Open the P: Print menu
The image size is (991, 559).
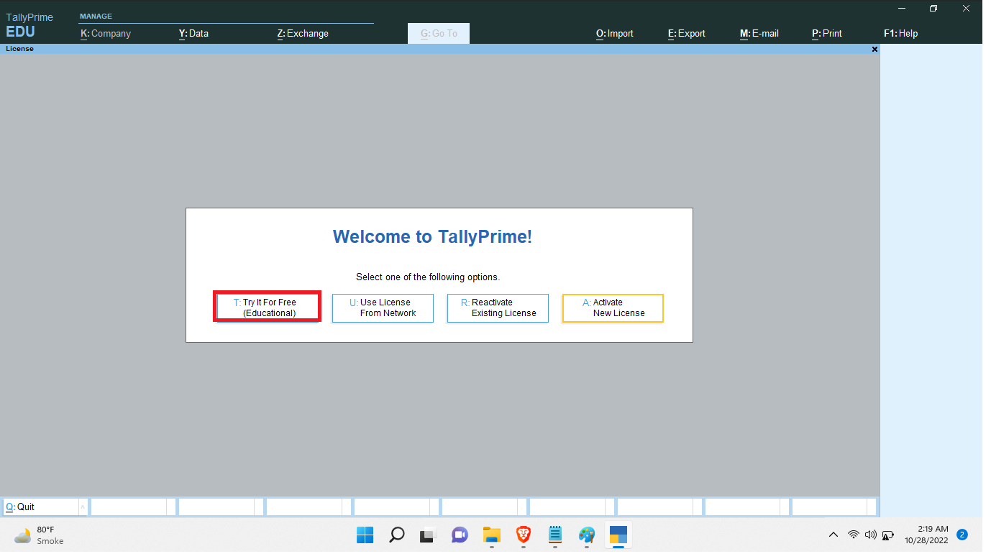click(x=827, y=33)
